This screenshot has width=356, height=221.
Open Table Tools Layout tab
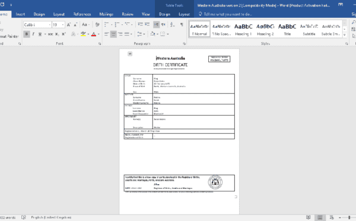184,14
